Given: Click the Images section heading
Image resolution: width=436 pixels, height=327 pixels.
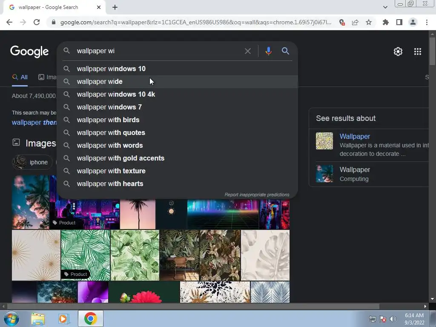Looking at the screenshot, I should click(x=40, y=143).
